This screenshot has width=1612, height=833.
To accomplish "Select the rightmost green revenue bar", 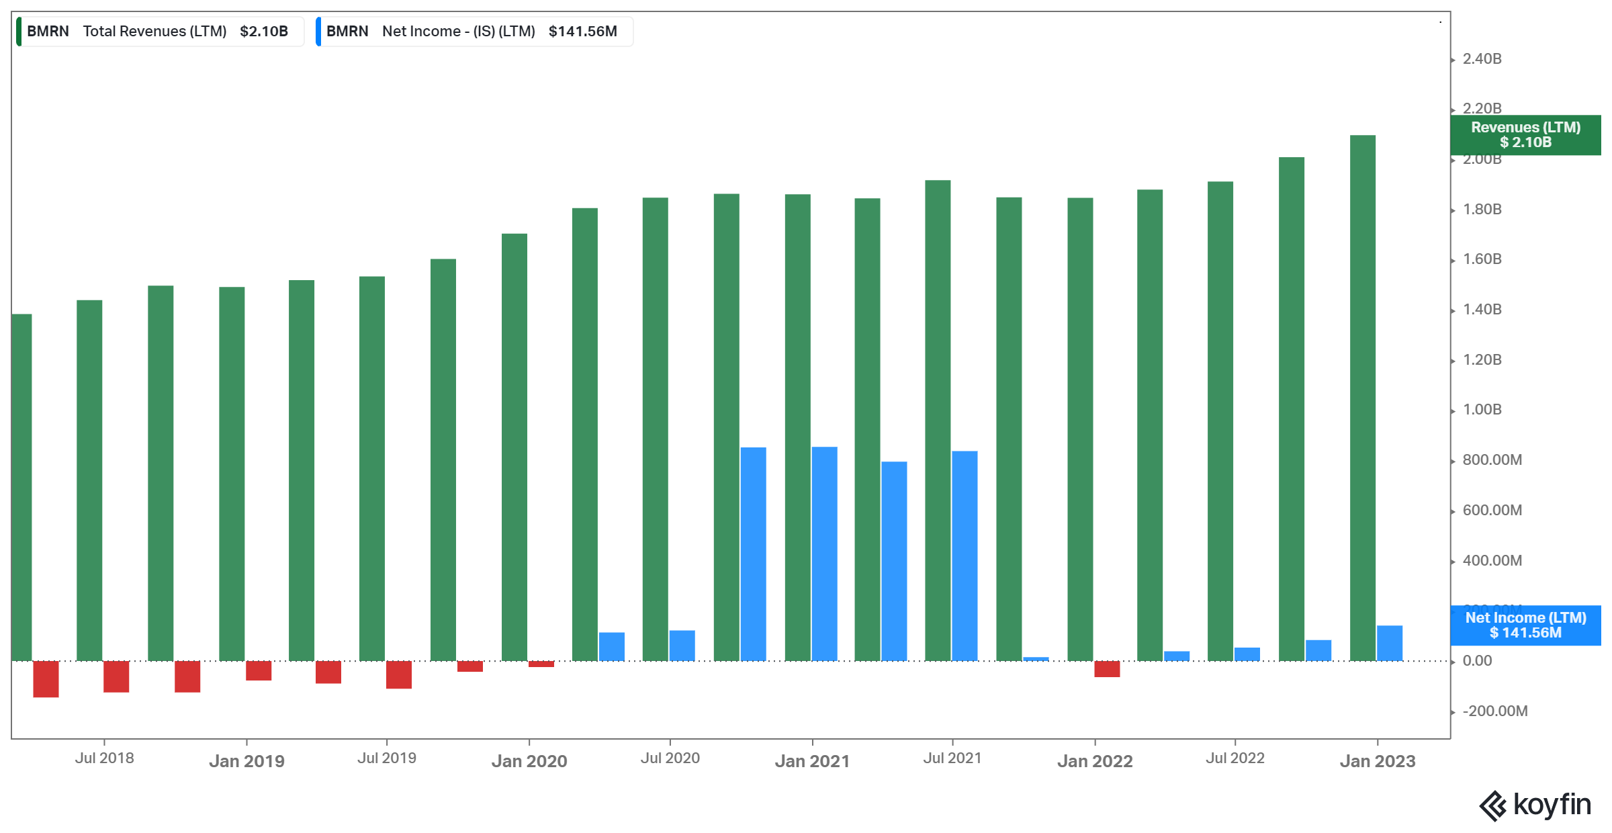I will click(x=1362, y=398).
